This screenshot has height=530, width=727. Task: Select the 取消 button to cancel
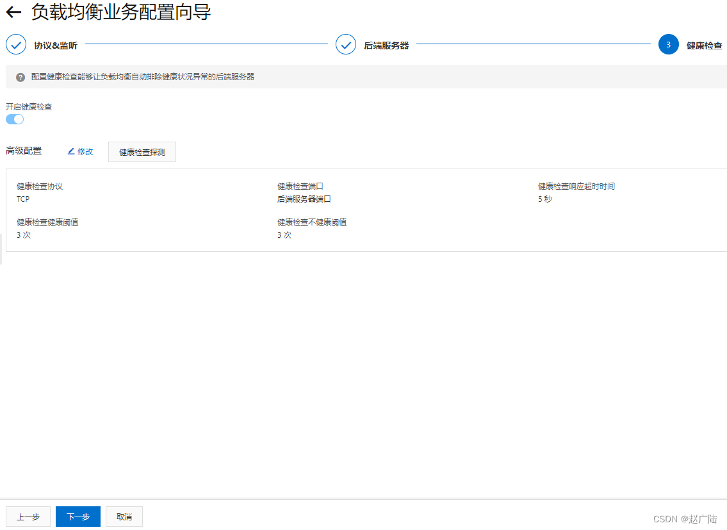[124, 517]
